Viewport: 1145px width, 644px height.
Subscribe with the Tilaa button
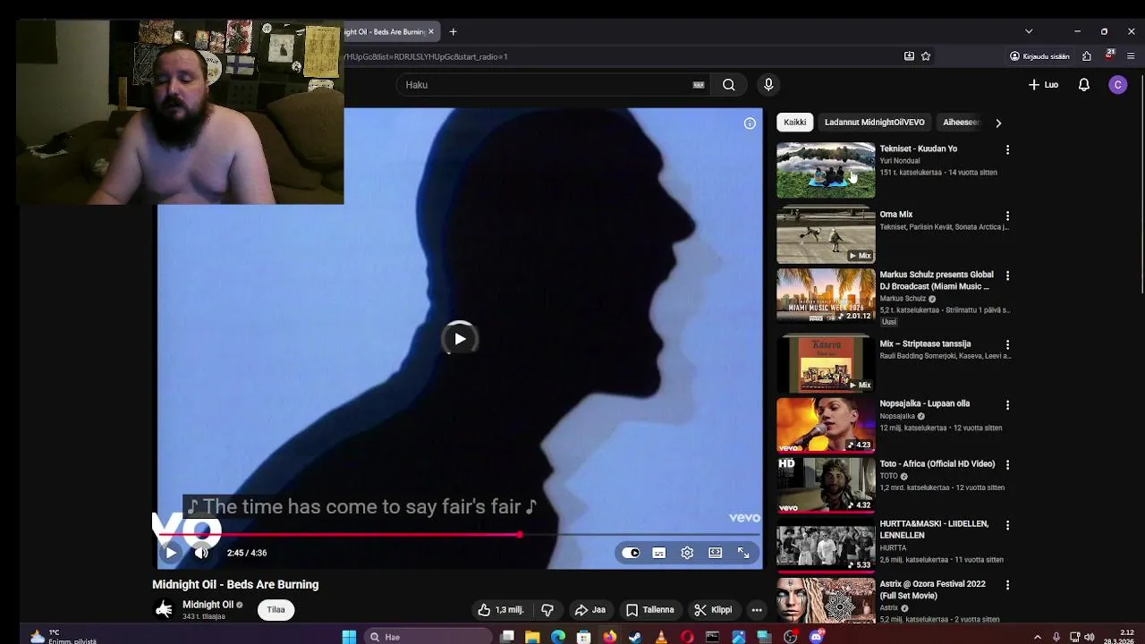(x=276, y=610)
